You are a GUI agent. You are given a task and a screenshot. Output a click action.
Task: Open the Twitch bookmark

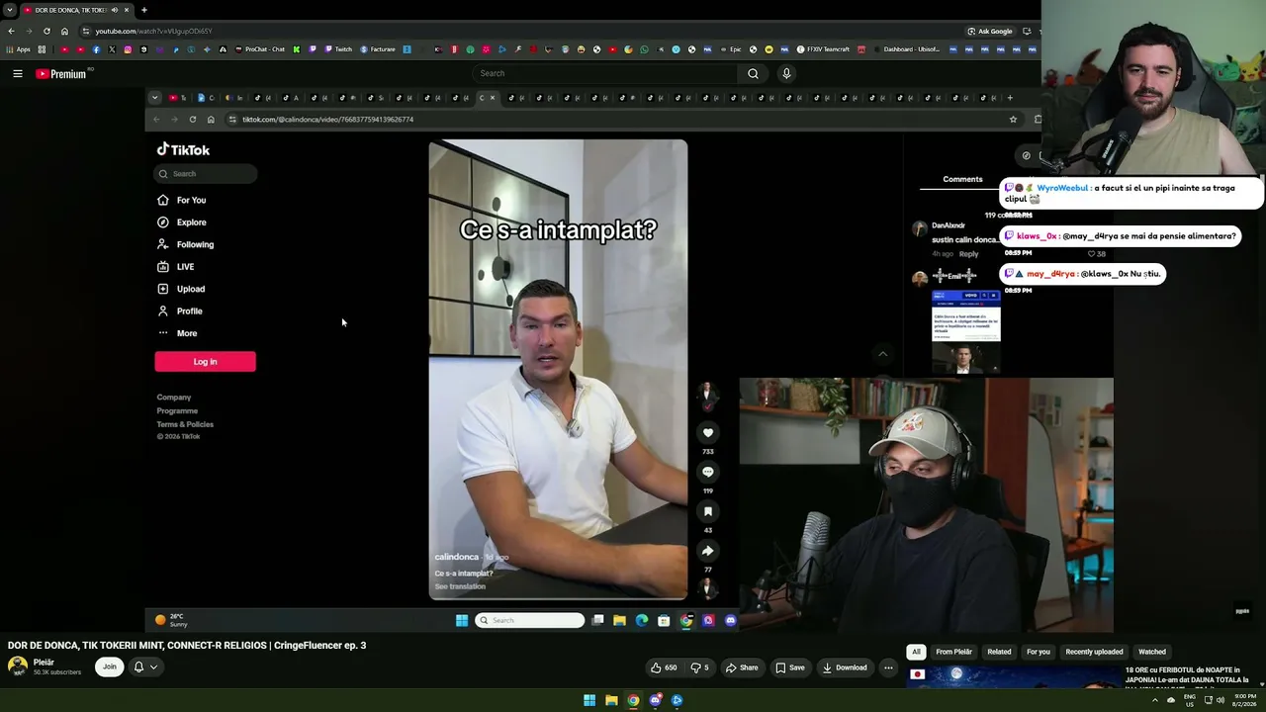[x=337, y=49]
